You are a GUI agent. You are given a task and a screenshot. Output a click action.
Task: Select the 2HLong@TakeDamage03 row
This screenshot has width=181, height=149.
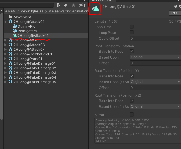(46, 73)
